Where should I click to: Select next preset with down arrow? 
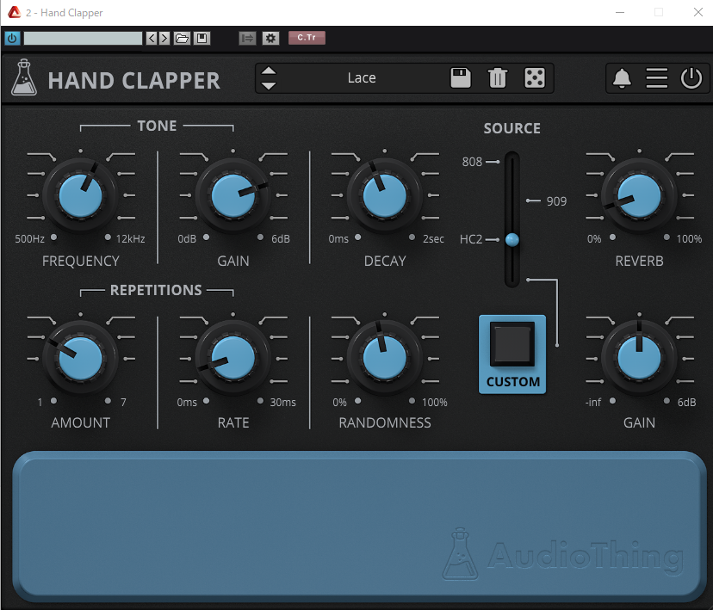[x=269, y=85]
